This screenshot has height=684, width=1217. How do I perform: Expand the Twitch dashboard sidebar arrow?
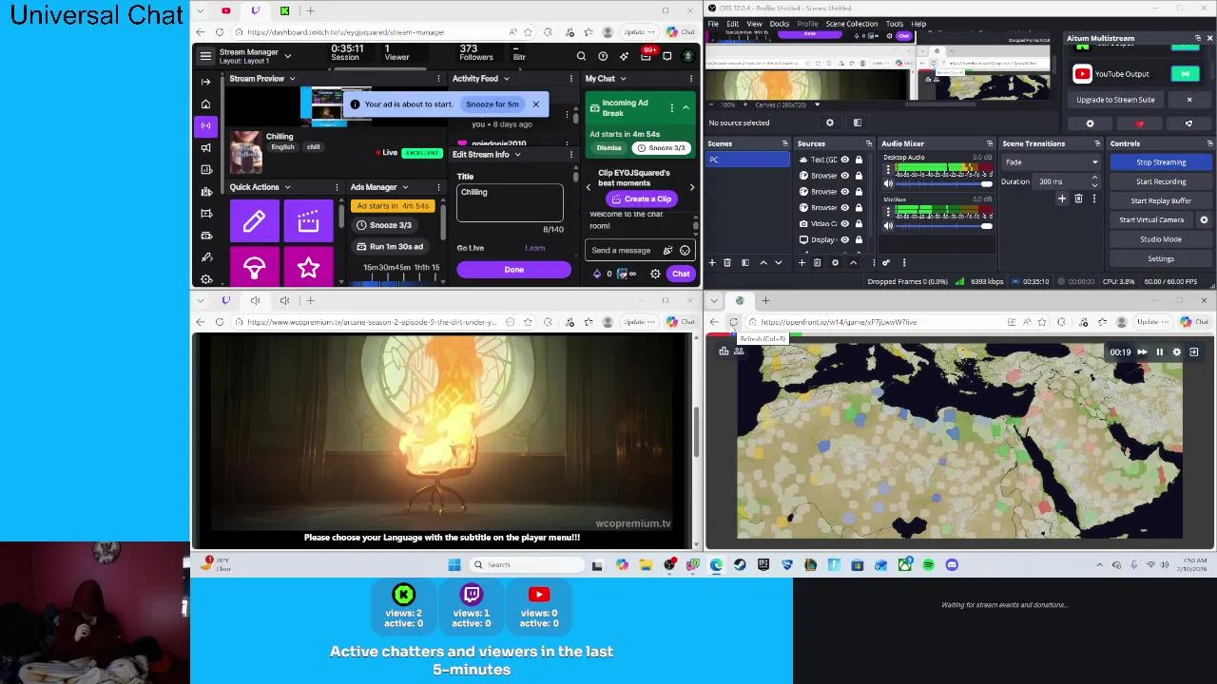[x=205, y=82]
